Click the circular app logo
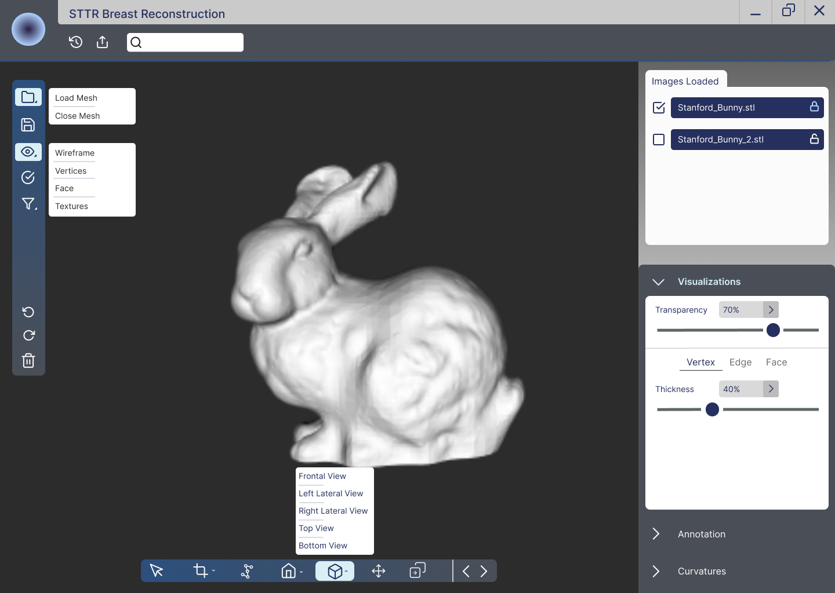Screen dimensions: 835x593 (x=28, y=29)
